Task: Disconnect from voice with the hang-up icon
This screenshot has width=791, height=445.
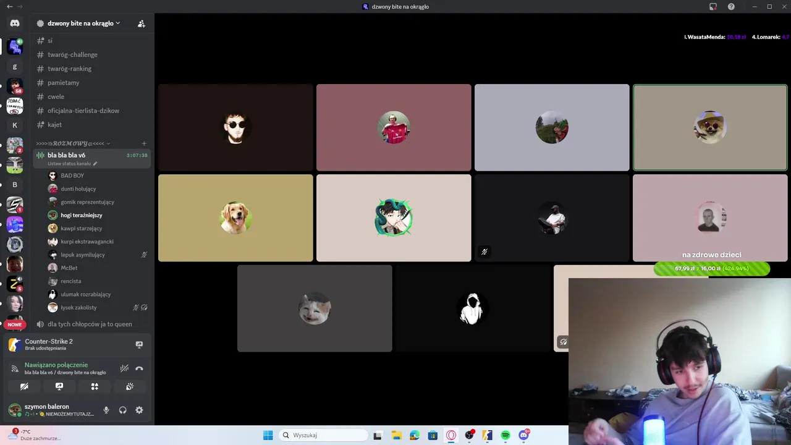Action: click(139, 368)
